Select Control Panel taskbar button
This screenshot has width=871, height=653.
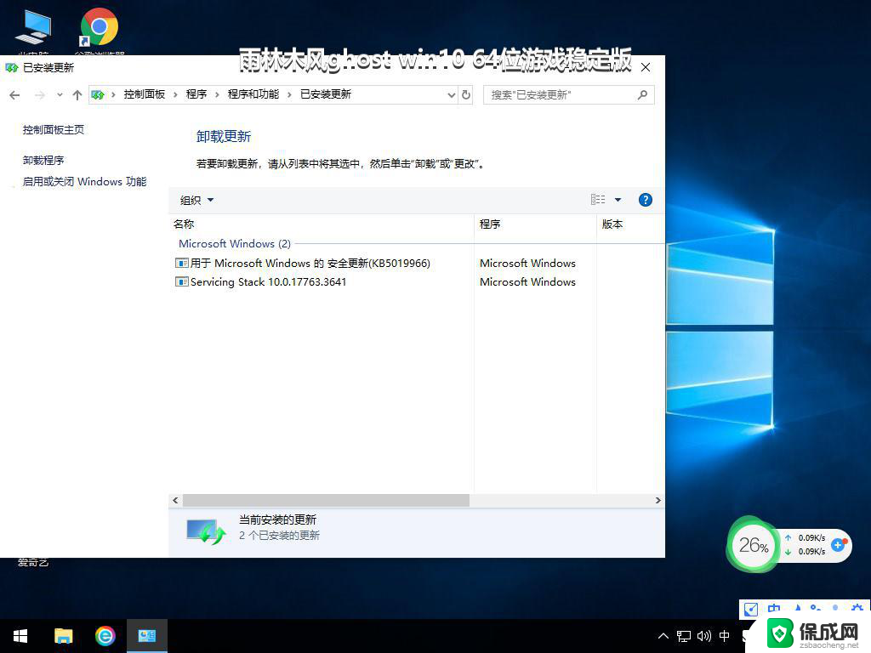[x=147, y=636]
